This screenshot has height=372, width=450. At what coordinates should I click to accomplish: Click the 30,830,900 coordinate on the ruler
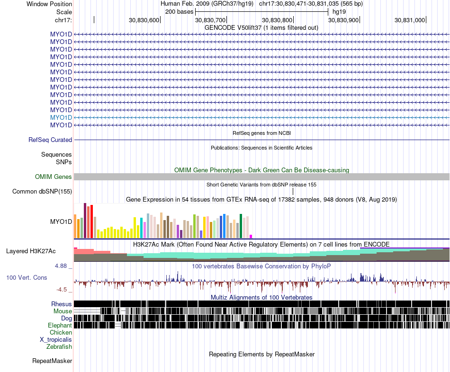[343, 20]
